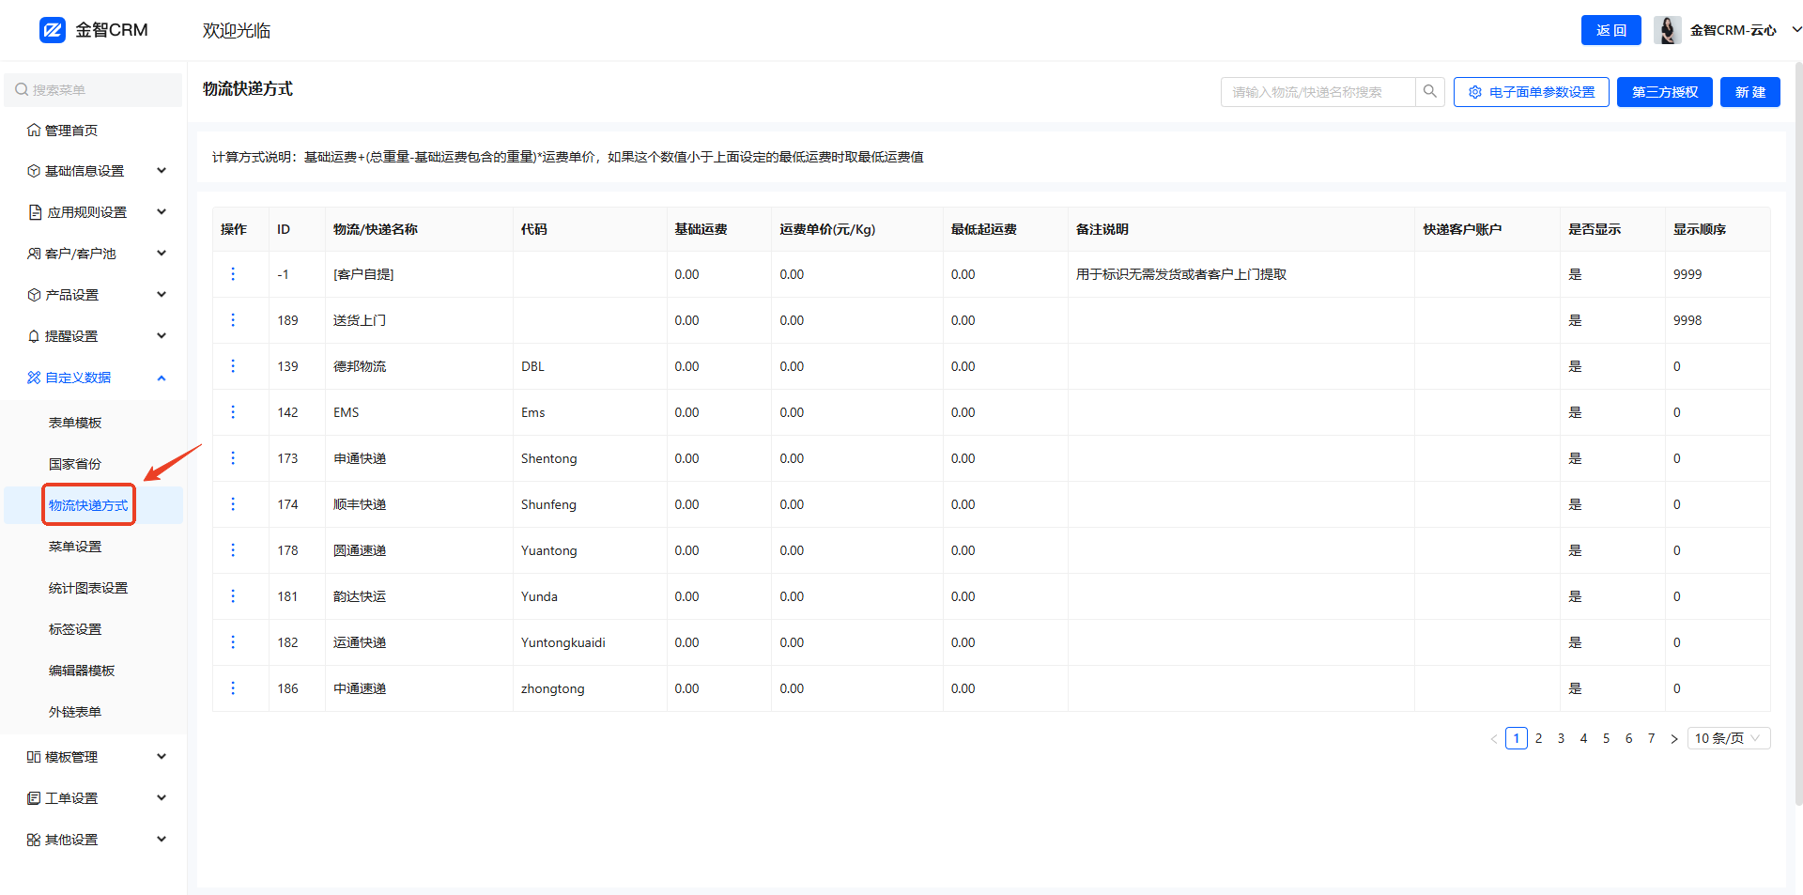Open the 外链表单 submenu item
The width and height of the screenshot is (1803, 895).
tap(75, 712)
